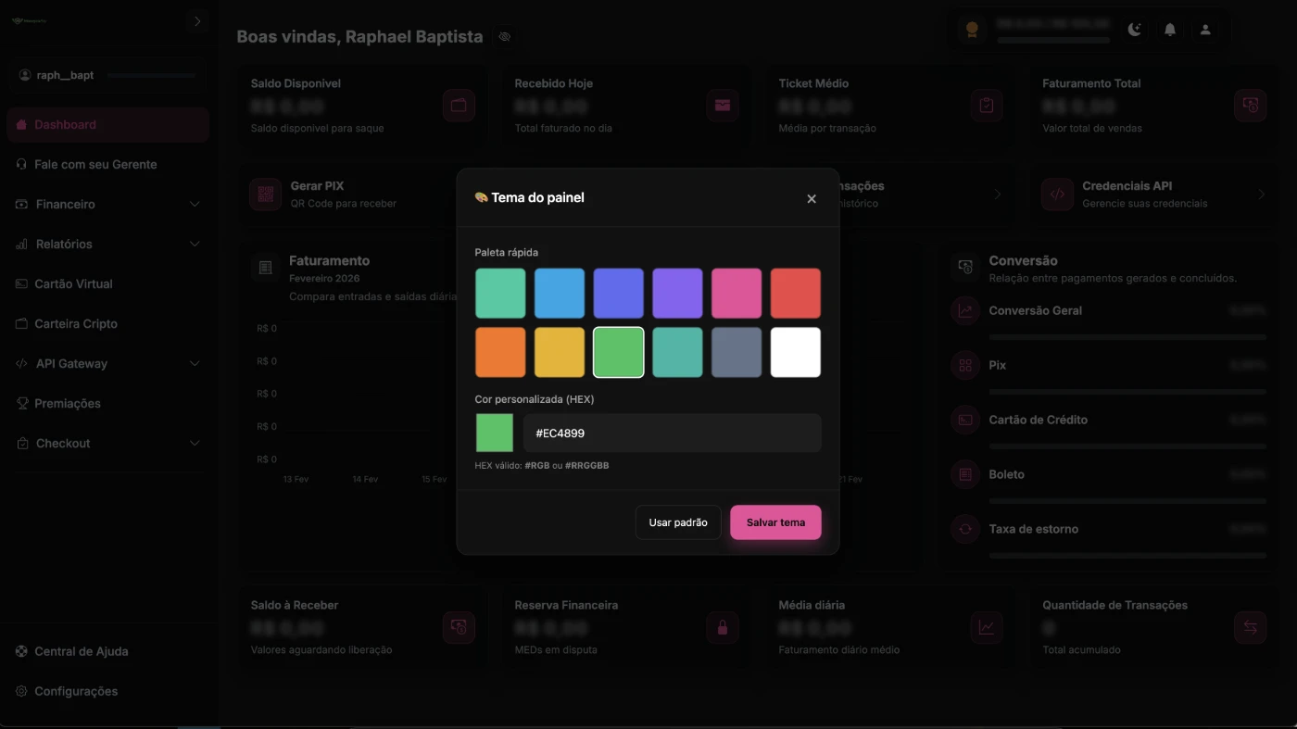
Task: Open Carteira Cripto from sidebar
Action: (76, 323)
